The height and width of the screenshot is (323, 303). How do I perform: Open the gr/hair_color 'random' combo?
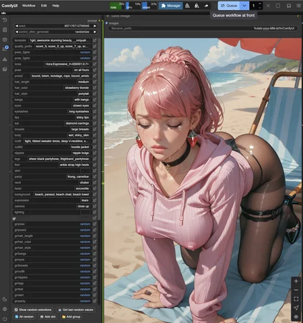86,242
